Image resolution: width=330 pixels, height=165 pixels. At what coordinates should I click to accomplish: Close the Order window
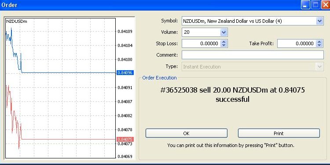point(325,5)
